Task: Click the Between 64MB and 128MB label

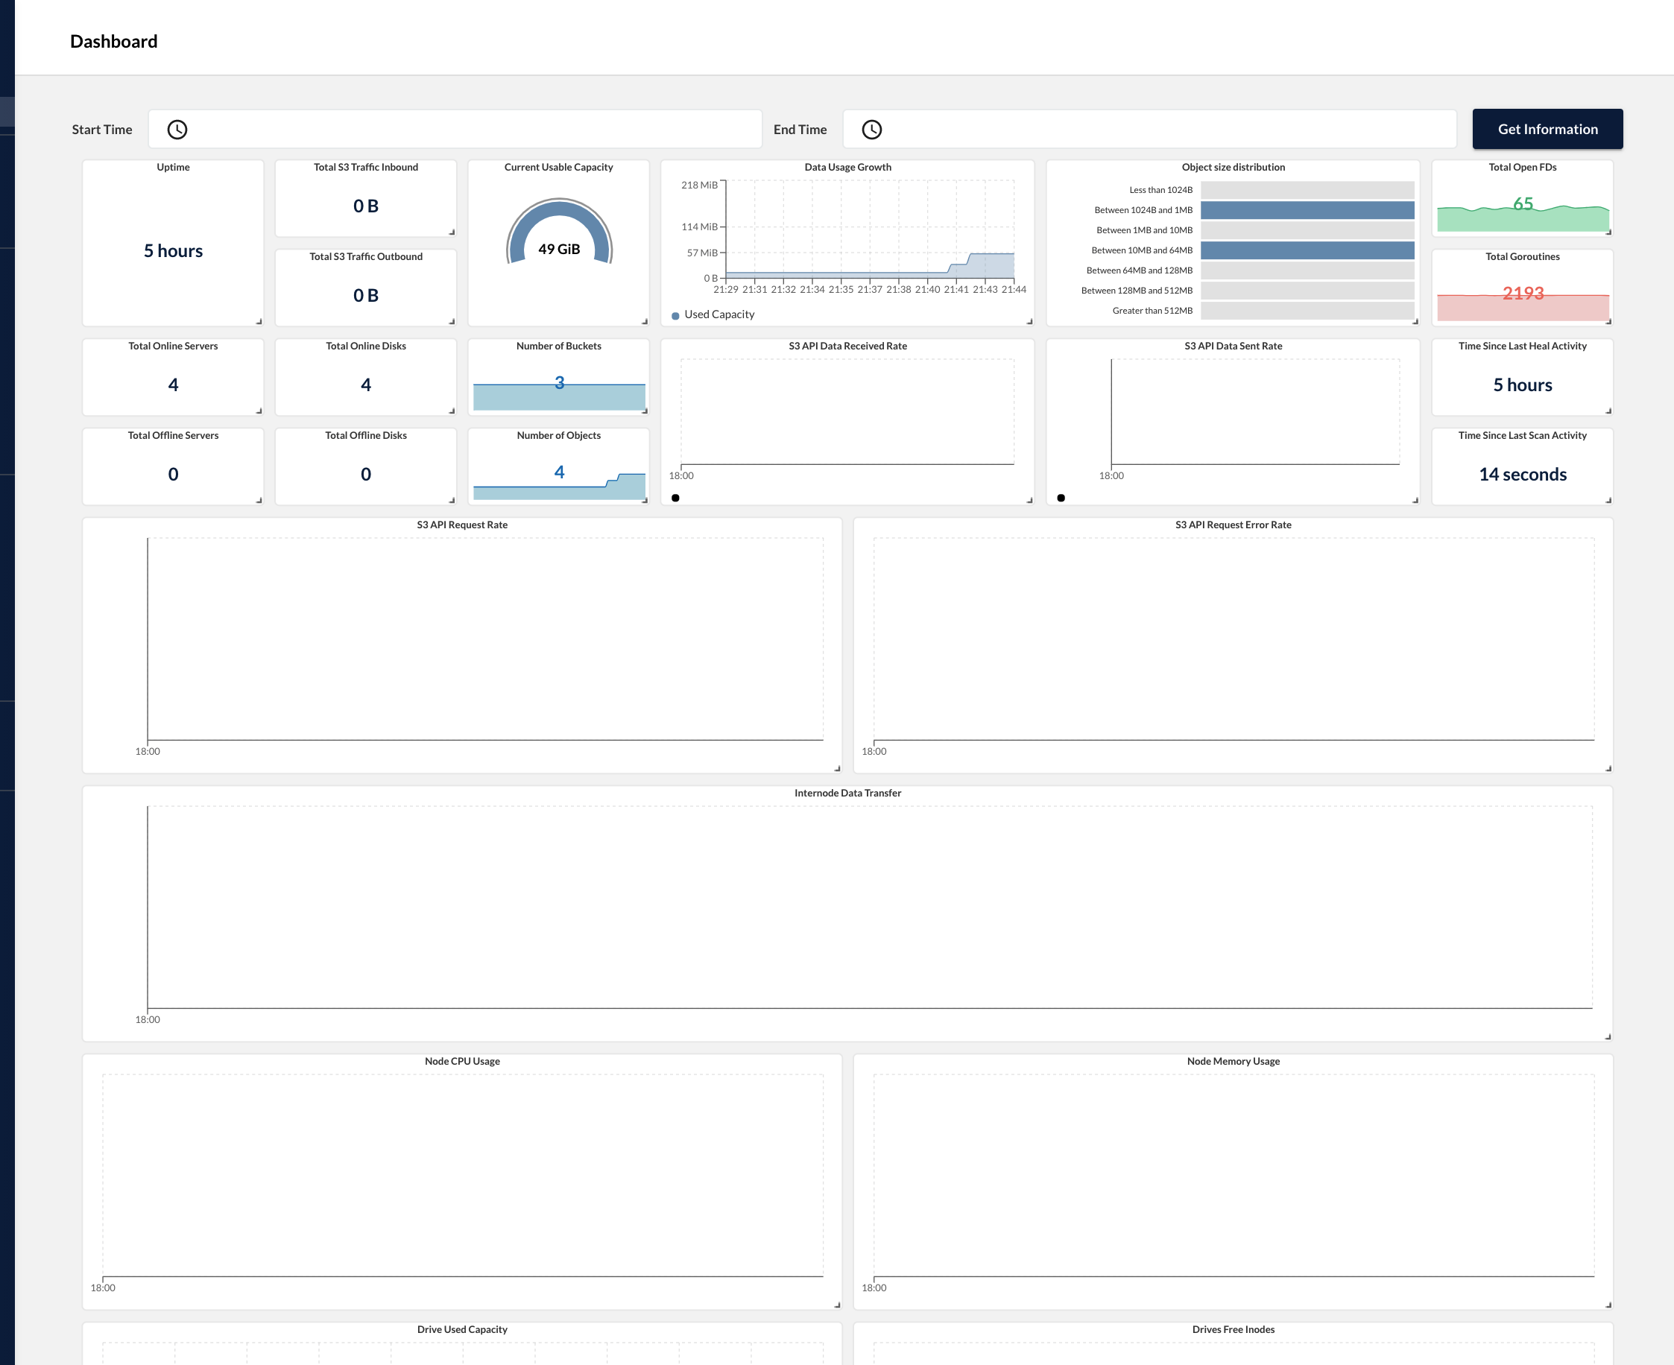Action: click(x=1139, y=270)
